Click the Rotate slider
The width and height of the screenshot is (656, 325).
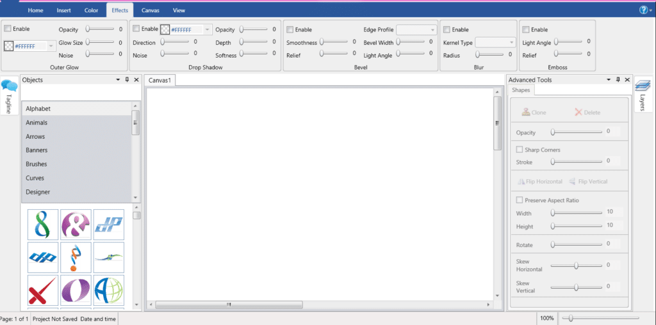577,244
